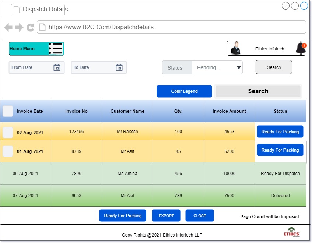Check the box for invoice 01-Aug-2021

[8, 151]
